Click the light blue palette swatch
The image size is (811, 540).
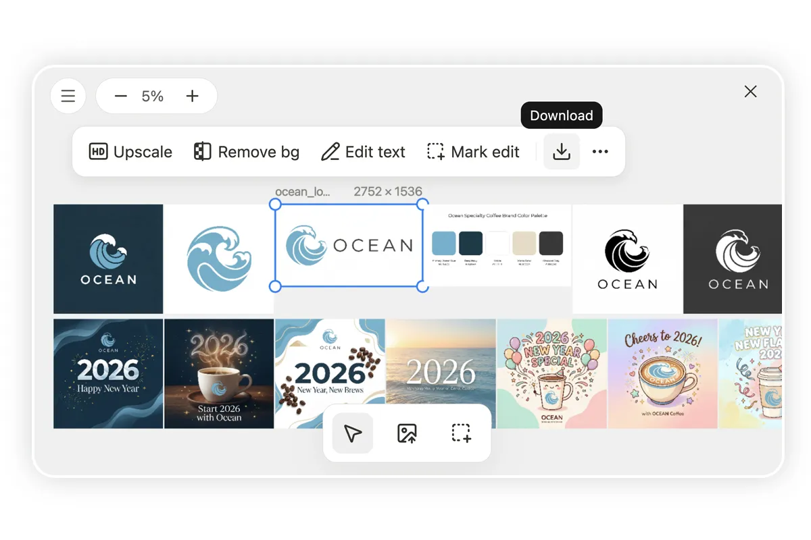(x=443, y=243)
